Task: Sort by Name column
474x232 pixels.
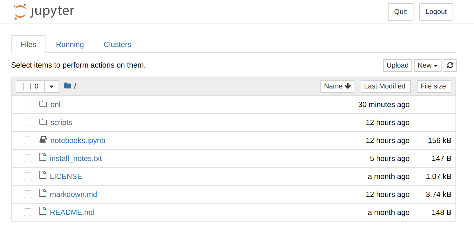Action: [337, 86]
